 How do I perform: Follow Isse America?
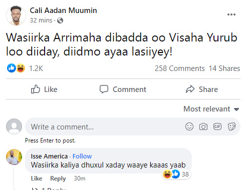coord(82,156)
